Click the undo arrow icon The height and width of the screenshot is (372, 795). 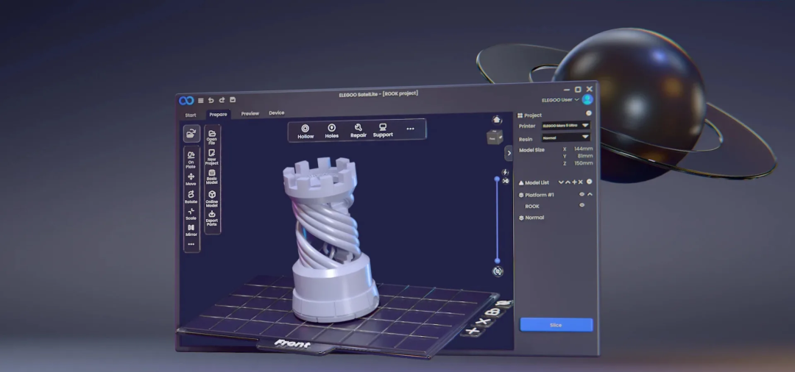[x=211, y=100]
